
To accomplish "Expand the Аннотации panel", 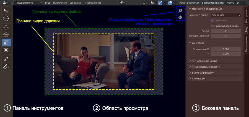I will (x=190, y=78).
